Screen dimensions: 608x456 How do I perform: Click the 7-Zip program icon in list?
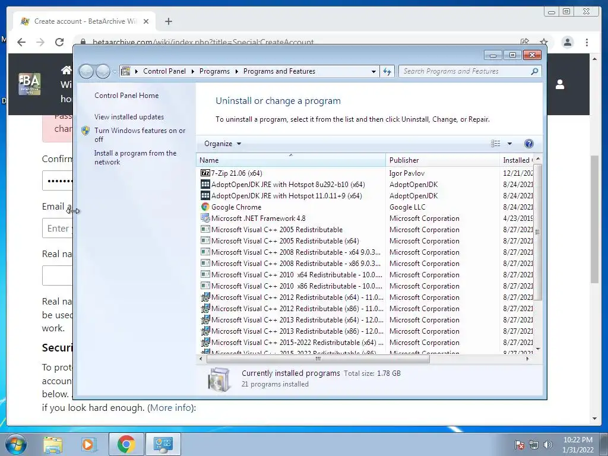[205, 173]
